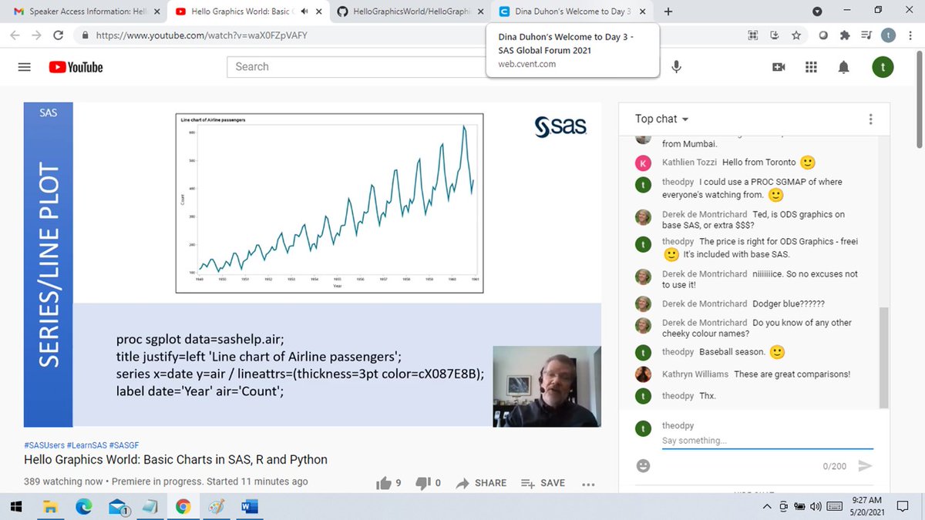Open the Mail app from taskbar
Viewport: 925px width, 520px height.
click(x=117, y=506)
